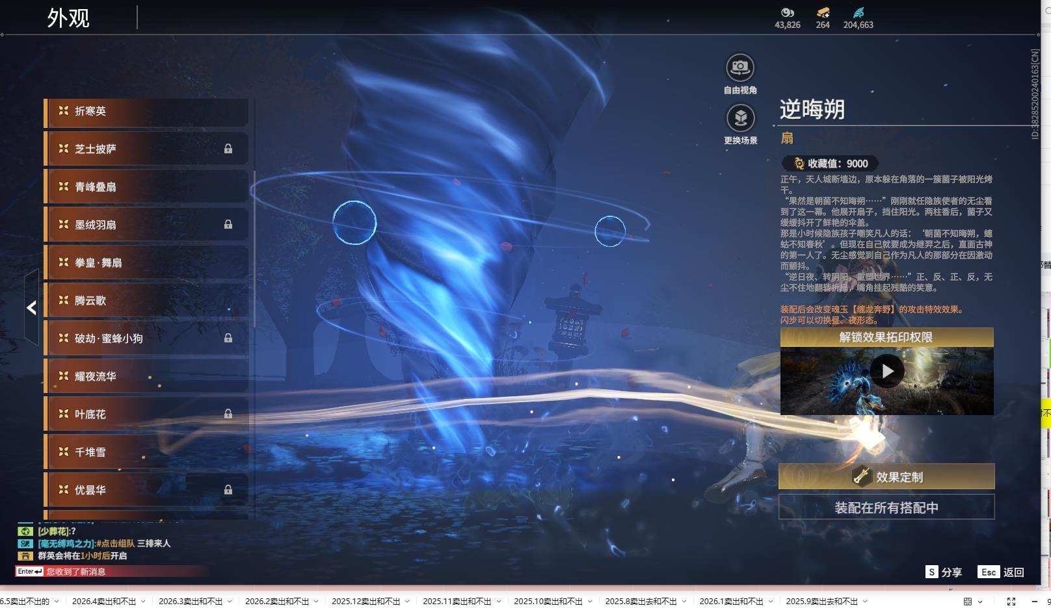Select the 优昙华 skin
This screenshot has height=610, width=1051.
(x=146, y=489)
